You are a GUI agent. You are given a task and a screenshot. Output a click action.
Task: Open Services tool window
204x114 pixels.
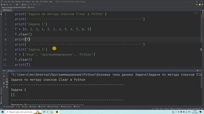point(77,107)
